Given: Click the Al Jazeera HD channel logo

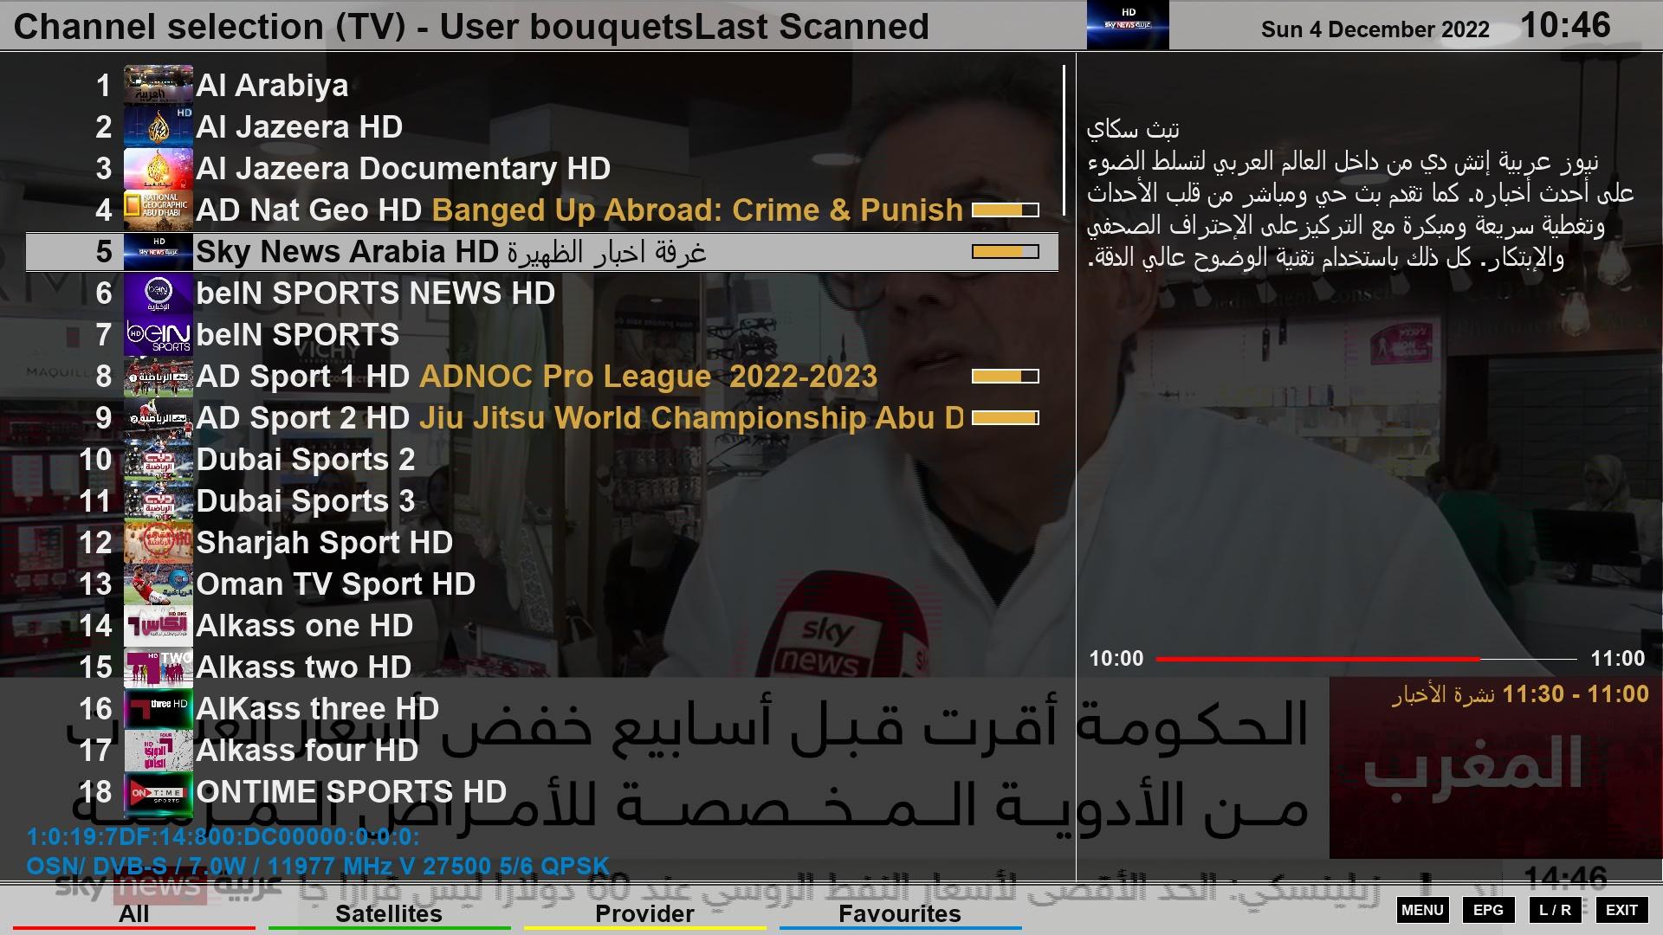Looking at the screenshot, I should pyautogui.click(x=159, y=127).
